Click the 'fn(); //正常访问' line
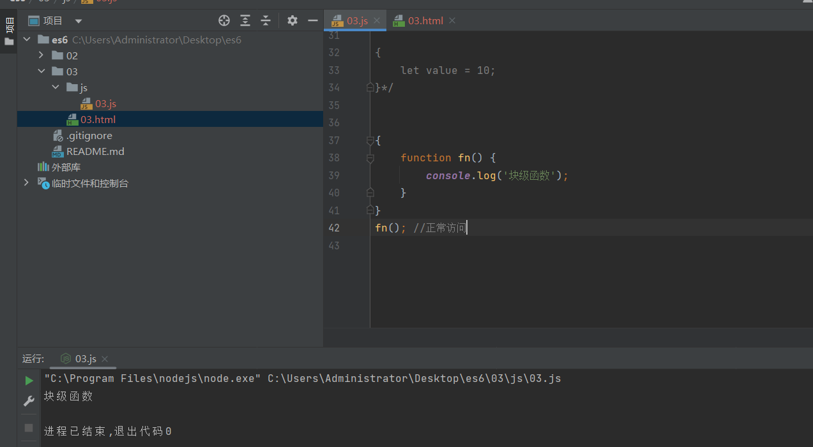Image resolution: width=813 pixels, height=447 pixels. tap(421, 228)
